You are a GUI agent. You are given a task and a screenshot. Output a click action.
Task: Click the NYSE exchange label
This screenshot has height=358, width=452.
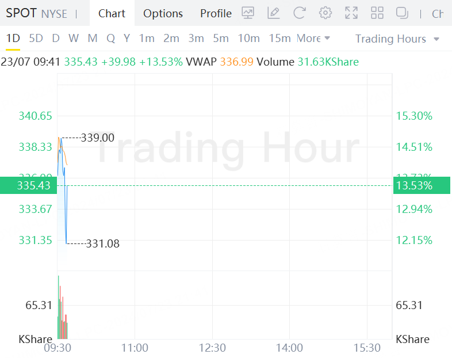coord(54,14)
